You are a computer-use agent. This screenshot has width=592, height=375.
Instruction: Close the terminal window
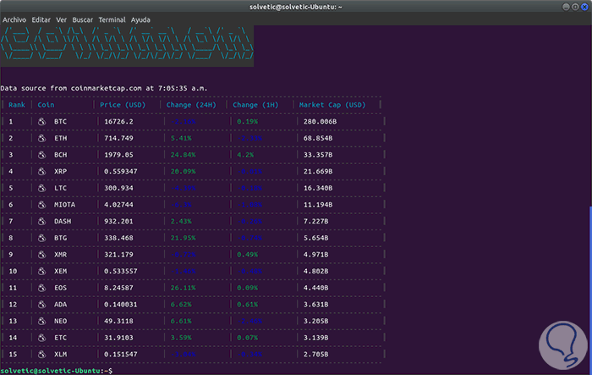[x=584, y=7]
